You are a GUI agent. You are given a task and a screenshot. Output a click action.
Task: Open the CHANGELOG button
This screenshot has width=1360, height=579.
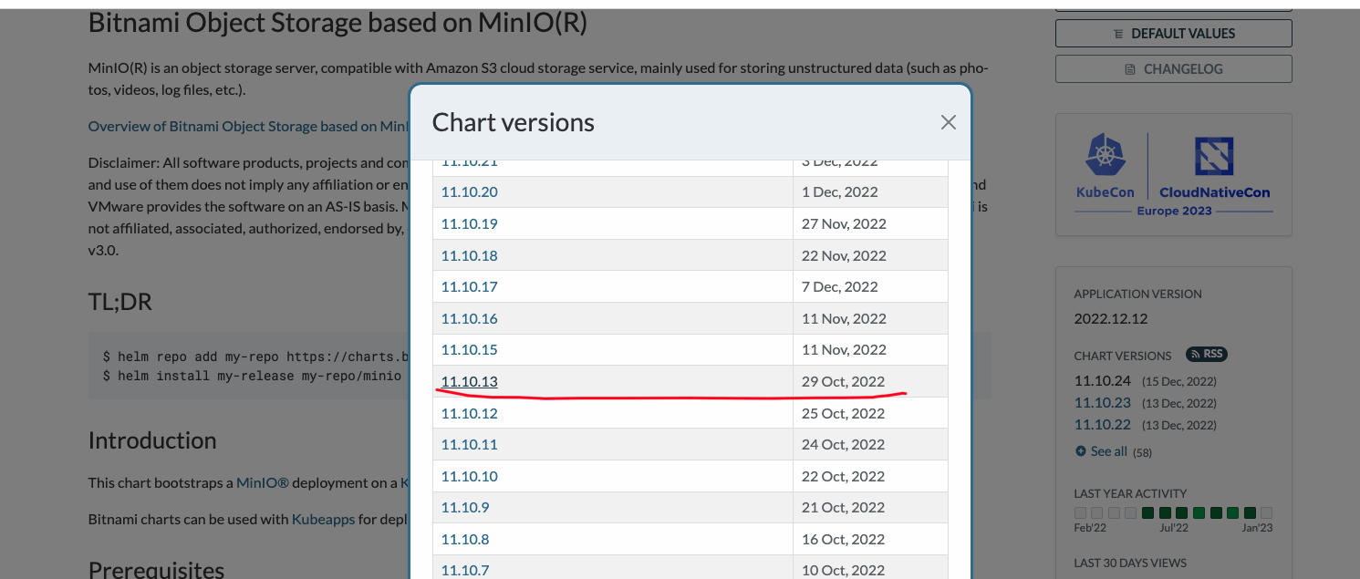click(x=1173, y=69)
